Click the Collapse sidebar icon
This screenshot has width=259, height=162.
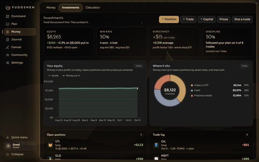[8, 154]
